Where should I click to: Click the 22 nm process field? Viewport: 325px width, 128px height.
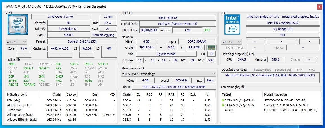click(x=108, y=17)
